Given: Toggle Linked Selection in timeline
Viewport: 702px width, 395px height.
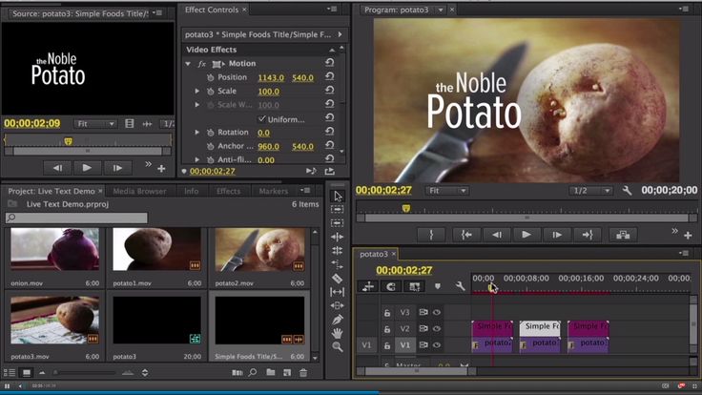Looking at the screenshot, I should [x=414, y=286].
